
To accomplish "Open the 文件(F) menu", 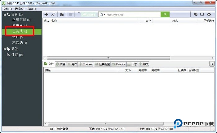I will coord(7,9).
